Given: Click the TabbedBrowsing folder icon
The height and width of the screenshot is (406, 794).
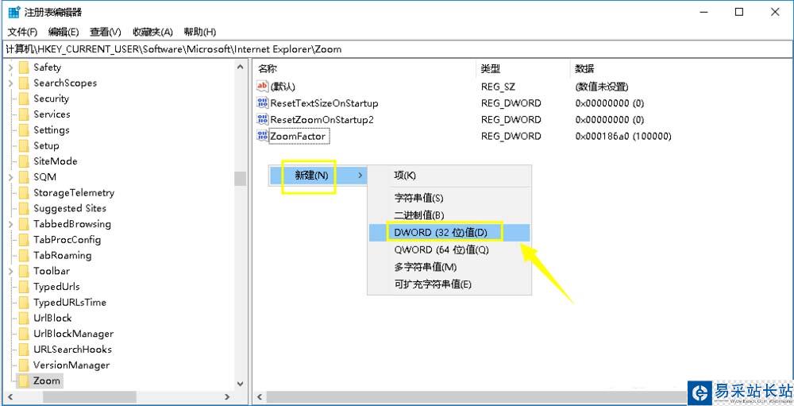Looking at the screenshot, I should click(24, 224).
